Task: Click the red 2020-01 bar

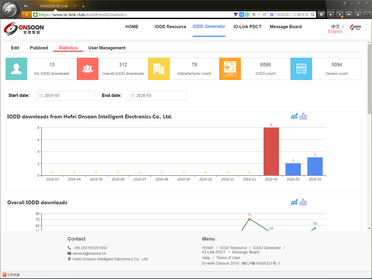Action: pos(271,152)
